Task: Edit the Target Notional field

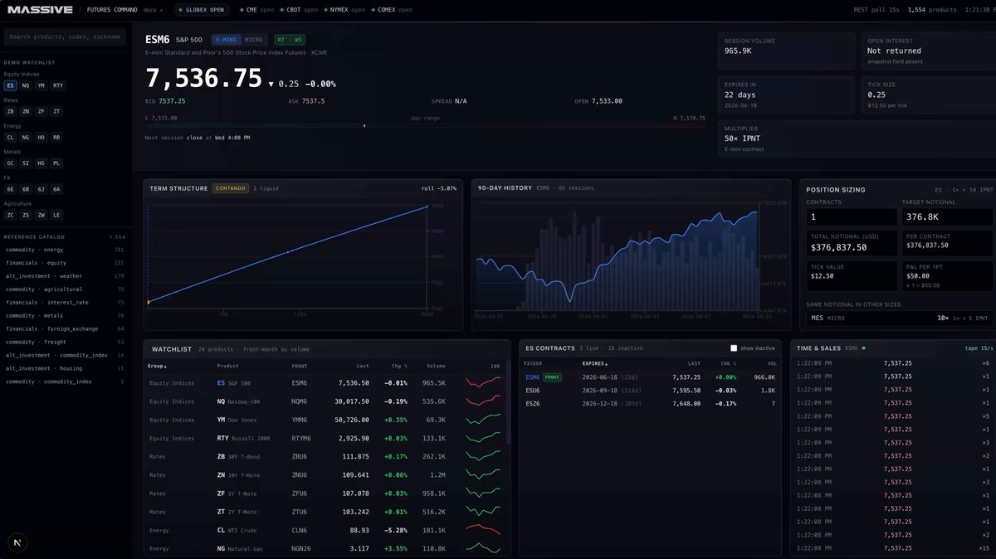Action: (947, 216)
